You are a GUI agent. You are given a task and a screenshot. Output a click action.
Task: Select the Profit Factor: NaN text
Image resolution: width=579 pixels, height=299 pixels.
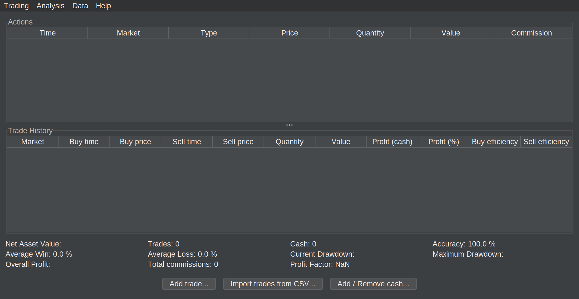320,264
